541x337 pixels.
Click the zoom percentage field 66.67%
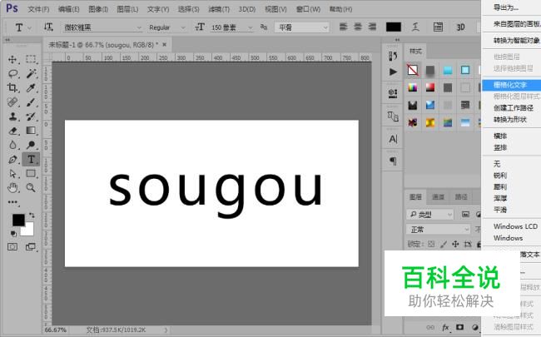55,330
